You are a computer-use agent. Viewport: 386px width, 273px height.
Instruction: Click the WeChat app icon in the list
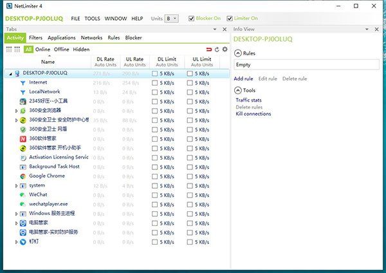[x=23, y=194]
